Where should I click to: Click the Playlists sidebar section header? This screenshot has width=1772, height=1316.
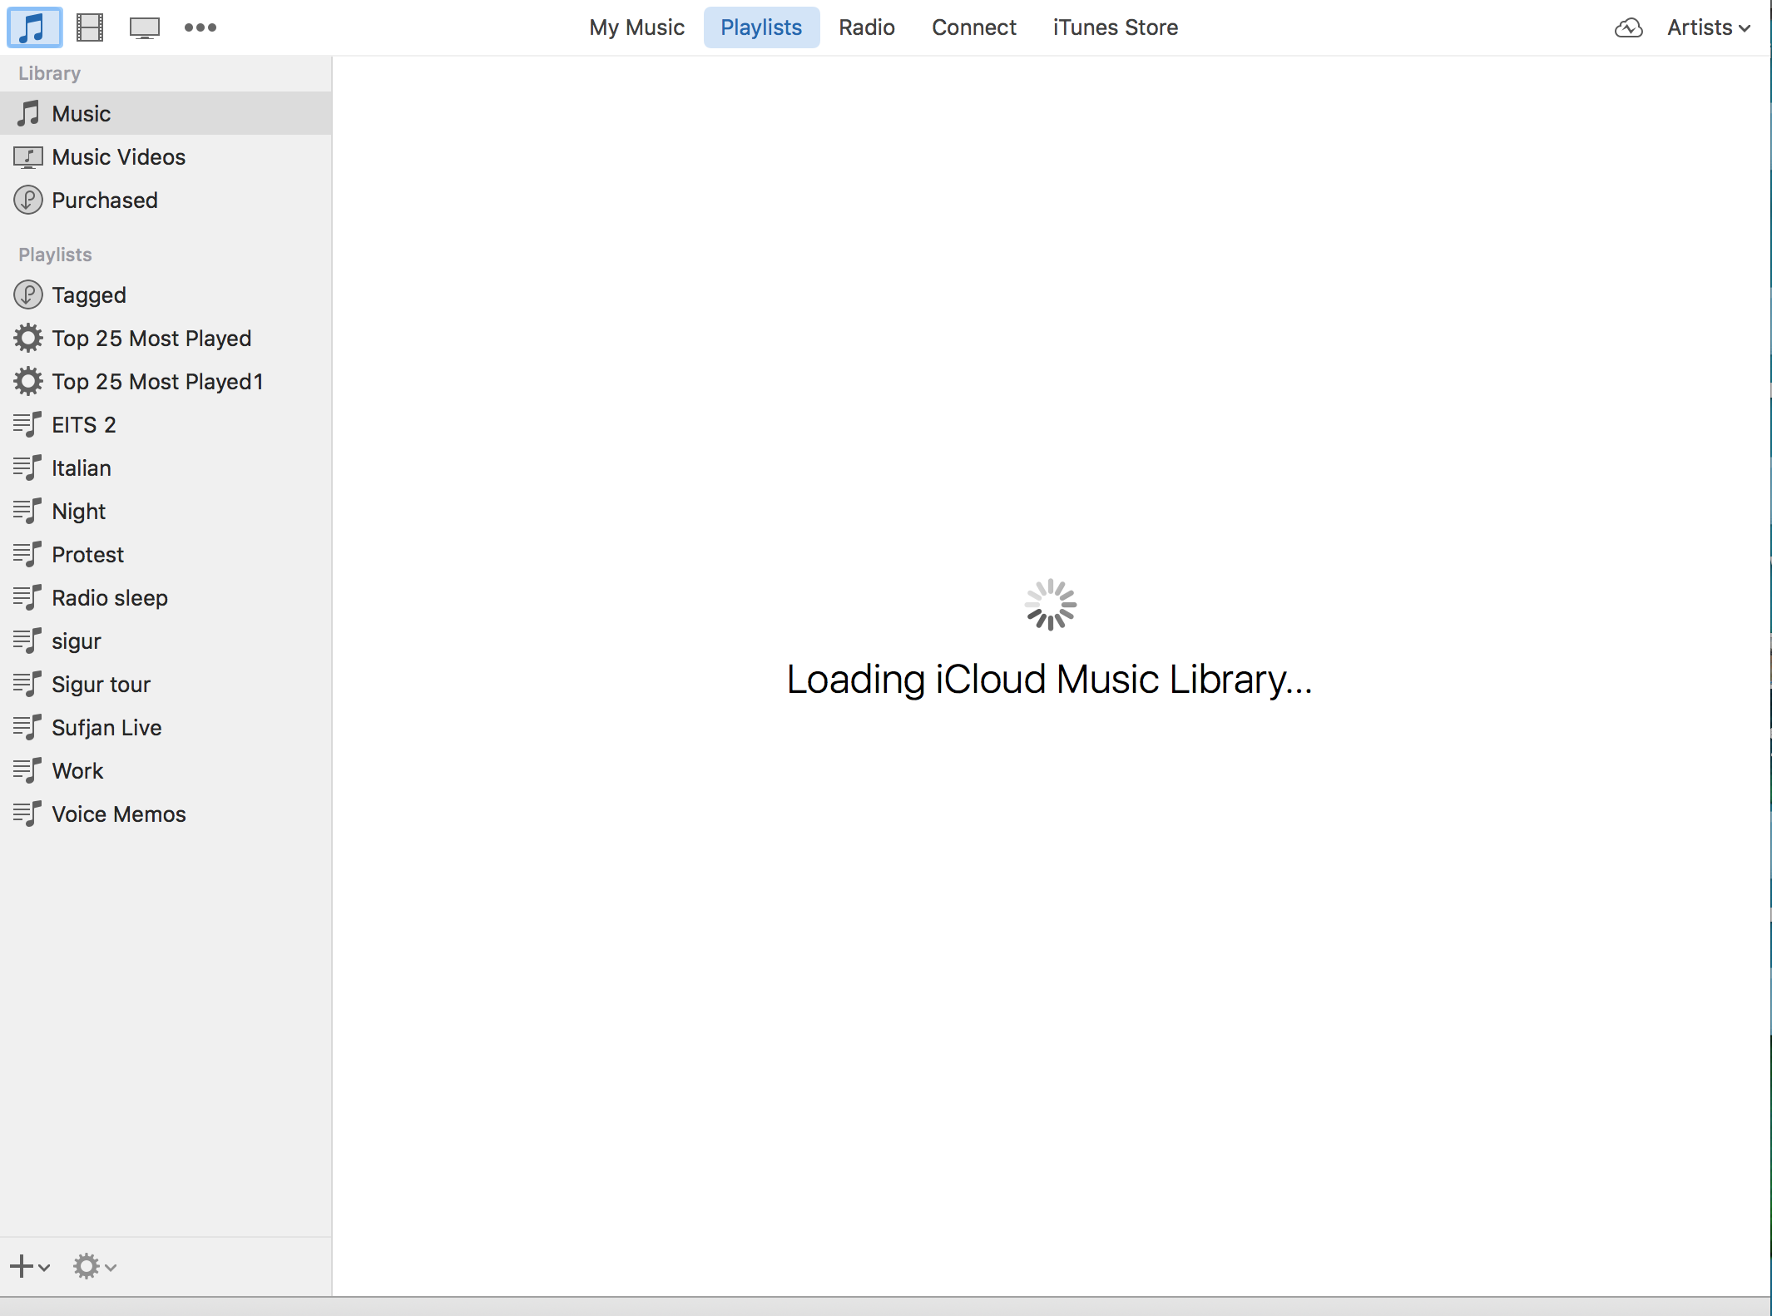pyautogui.click(x=55, y=255)
